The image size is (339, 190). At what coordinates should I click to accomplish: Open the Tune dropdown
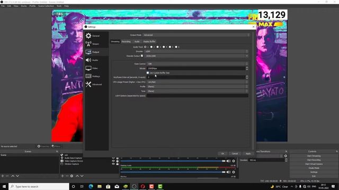[x=198, y=91]
